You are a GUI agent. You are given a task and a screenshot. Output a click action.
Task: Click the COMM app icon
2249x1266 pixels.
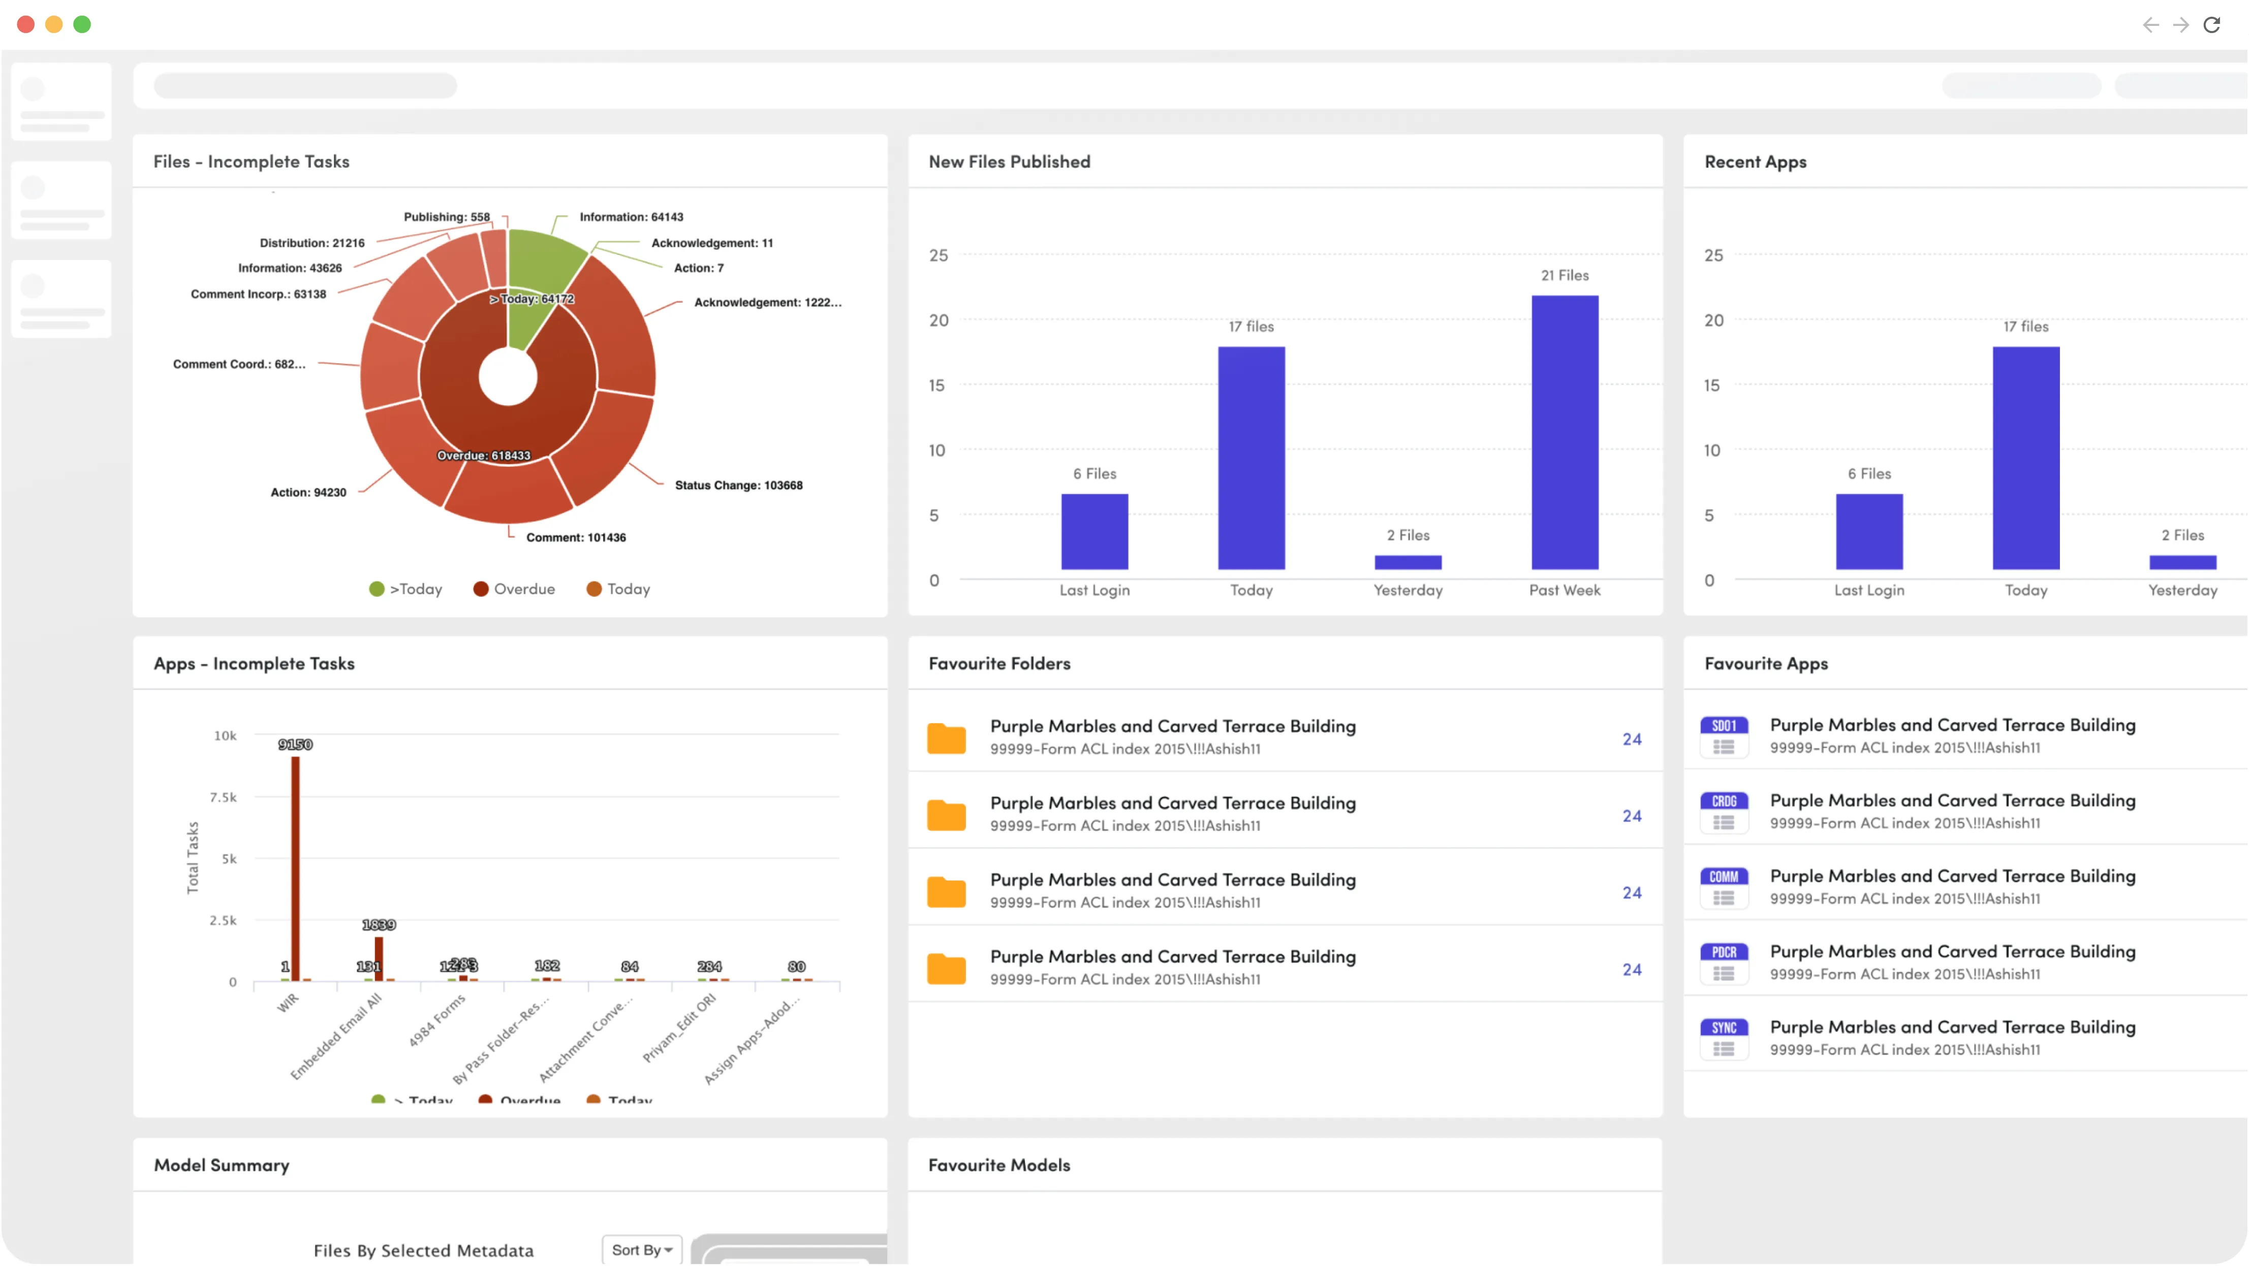pos(1724,888)
